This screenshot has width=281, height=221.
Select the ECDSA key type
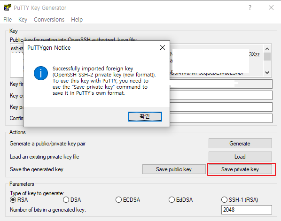pos(128,200)
